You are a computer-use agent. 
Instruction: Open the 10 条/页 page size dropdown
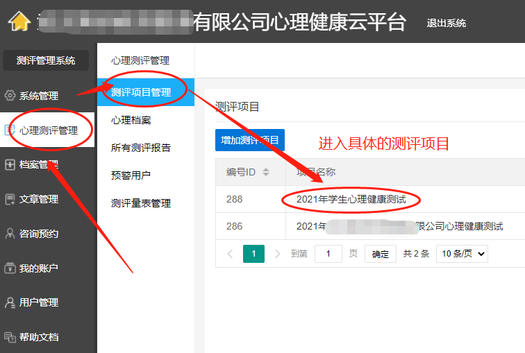pos(462,254)
